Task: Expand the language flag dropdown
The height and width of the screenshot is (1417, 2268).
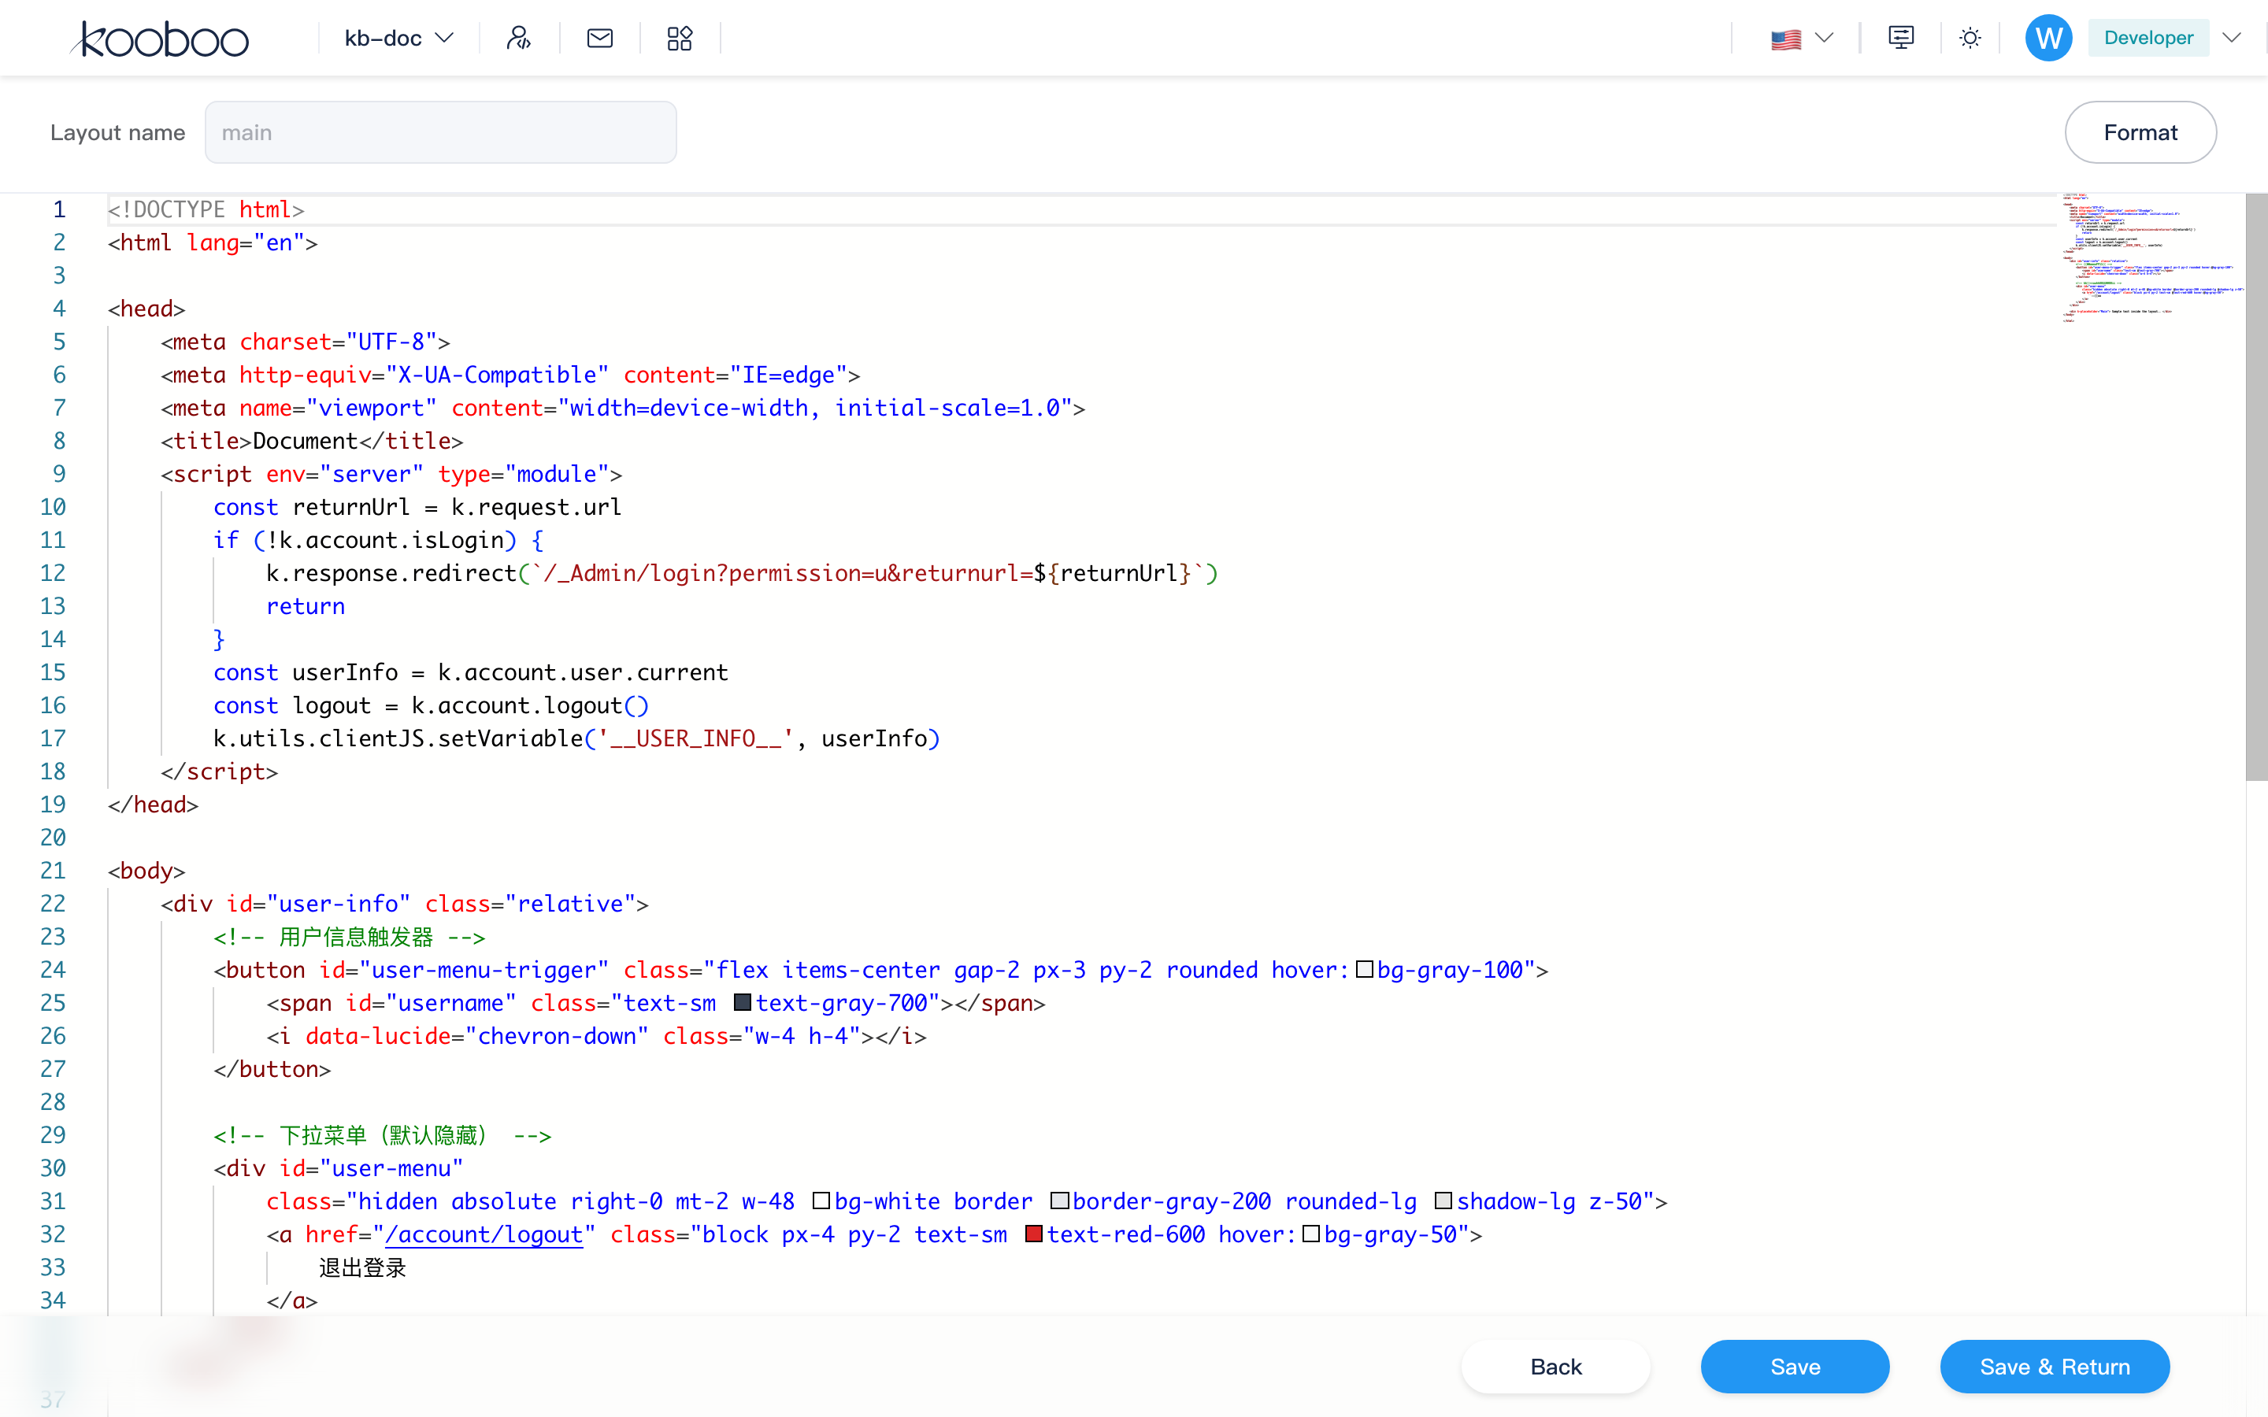Action: 1824,39
